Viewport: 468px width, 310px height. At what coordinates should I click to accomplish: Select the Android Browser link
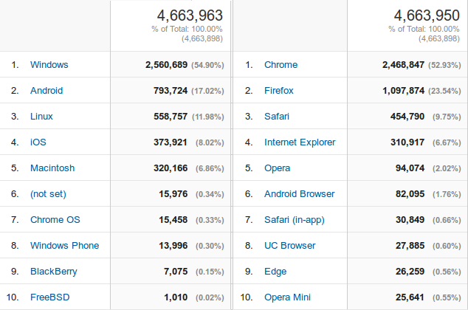pos(300,194)
